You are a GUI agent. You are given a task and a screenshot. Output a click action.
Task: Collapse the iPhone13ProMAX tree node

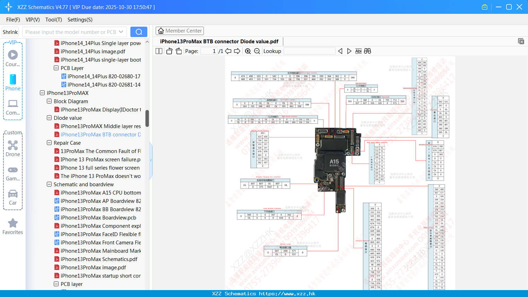(x=42, y=93)
